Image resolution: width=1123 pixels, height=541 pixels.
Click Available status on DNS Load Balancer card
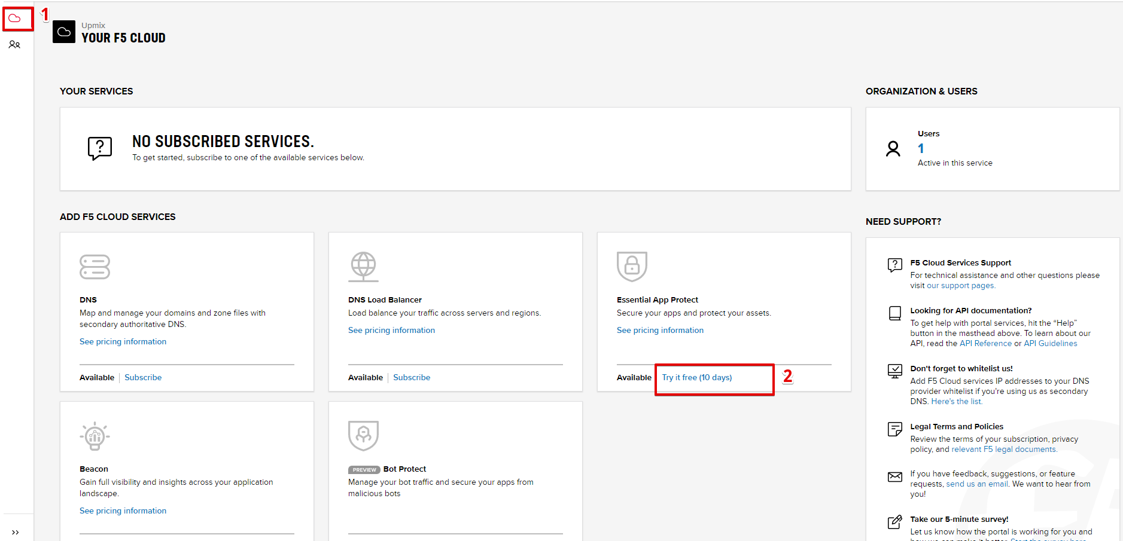[366, 377]
